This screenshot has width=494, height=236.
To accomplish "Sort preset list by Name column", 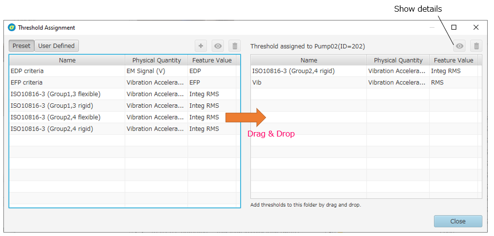I will 67,60.
